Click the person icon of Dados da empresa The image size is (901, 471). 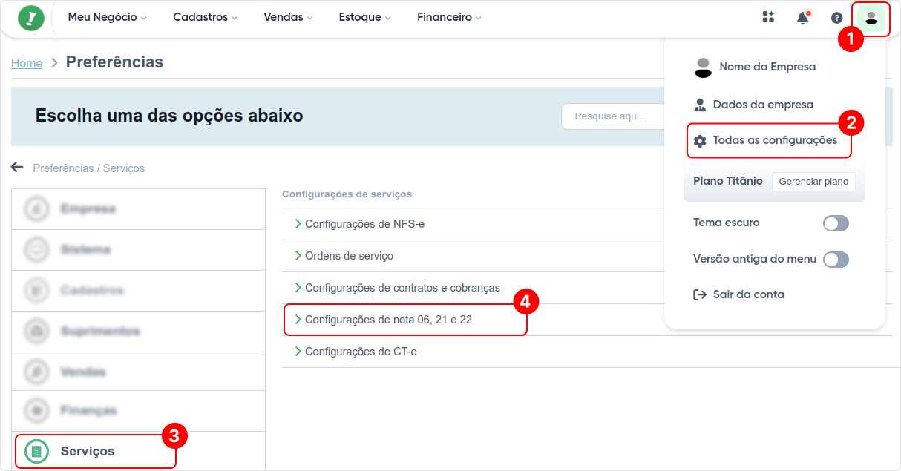pyautogui.click(x=699, y=105)
